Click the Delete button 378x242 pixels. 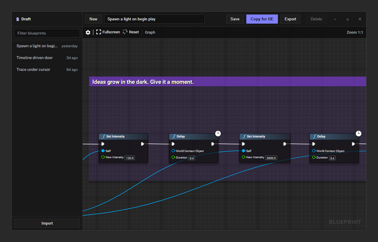[316, 19]
